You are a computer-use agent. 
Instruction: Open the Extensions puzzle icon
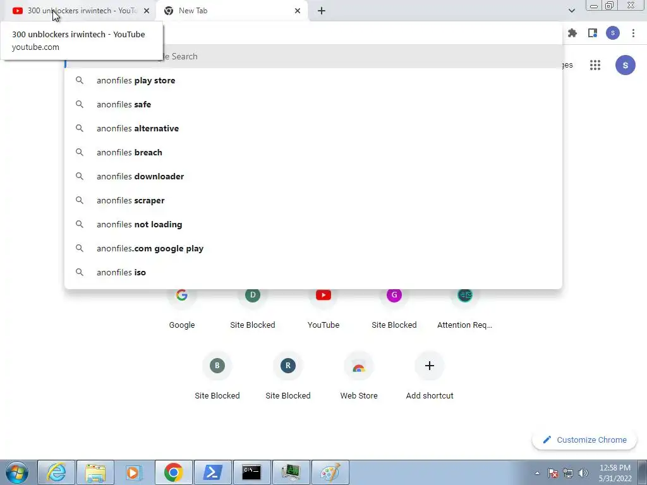[x=572, y=33]
